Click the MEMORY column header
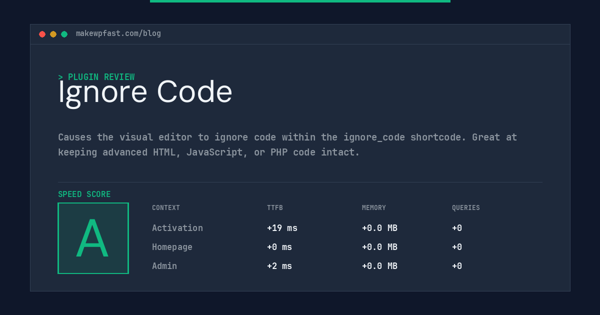Screen dimensions: 600x315 (x=374, y=208)
